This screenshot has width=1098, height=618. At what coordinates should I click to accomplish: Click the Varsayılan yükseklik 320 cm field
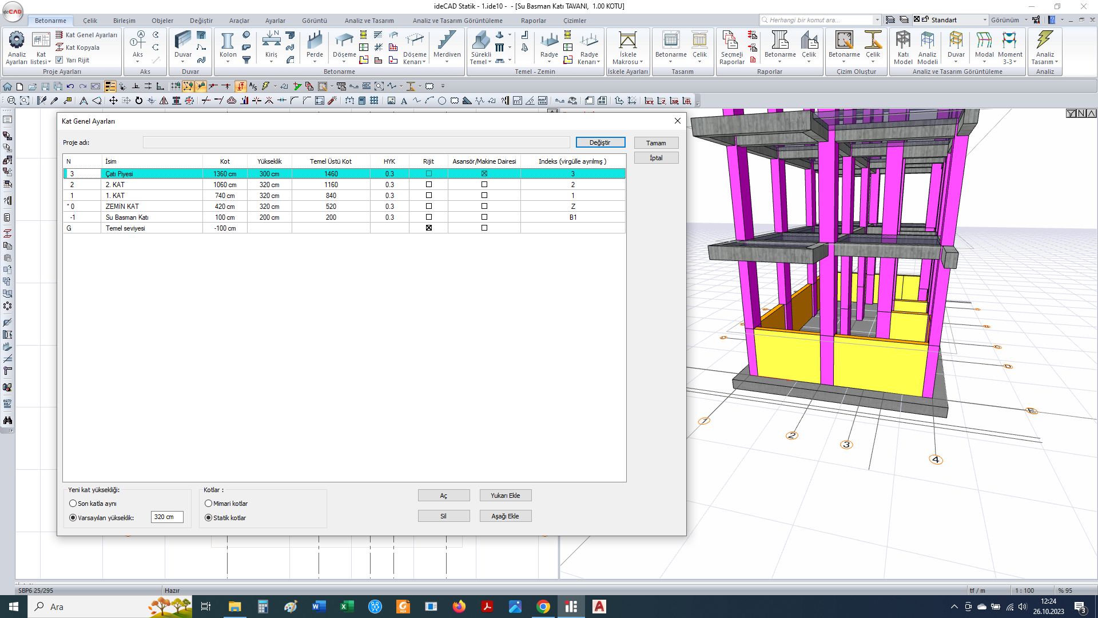[167, 517]
